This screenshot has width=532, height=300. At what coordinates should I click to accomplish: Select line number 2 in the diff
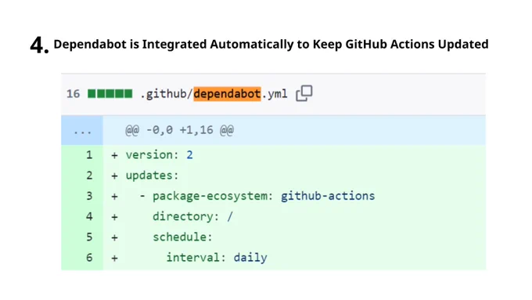point(89,175)
